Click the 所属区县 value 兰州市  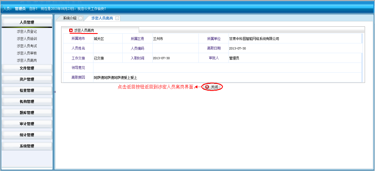(x=158, y=39)
